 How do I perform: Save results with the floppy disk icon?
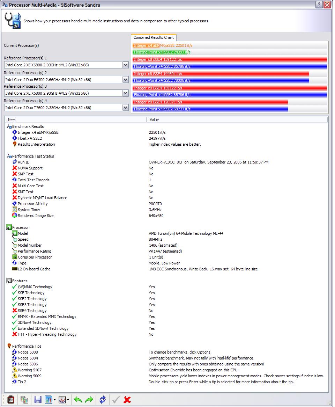(x=38, y=399)
